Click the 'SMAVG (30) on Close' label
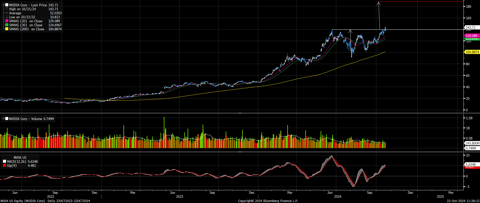Screen dimensions: 480x203 [26, 25]
